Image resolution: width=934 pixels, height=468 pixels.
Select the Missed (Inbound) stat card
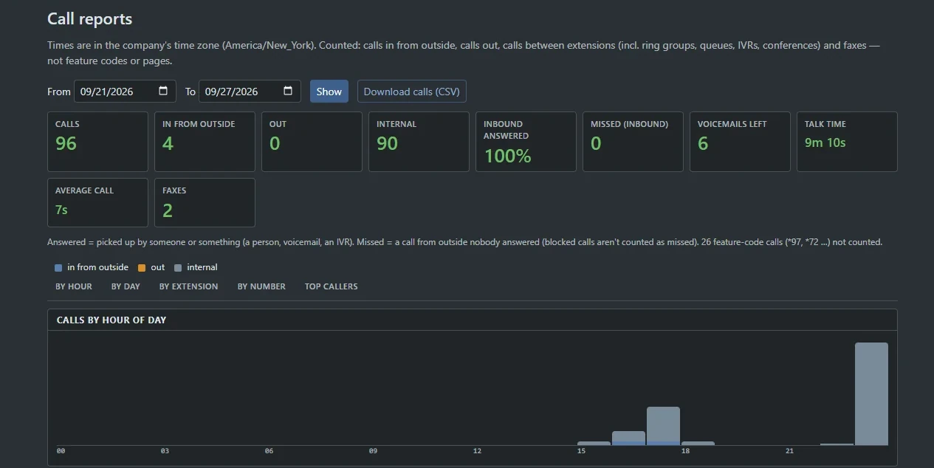[633, 142]
